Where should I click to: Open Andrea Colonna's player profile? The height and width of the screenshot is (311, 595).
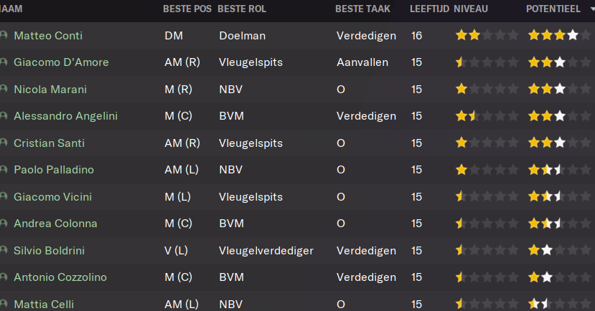55,224
